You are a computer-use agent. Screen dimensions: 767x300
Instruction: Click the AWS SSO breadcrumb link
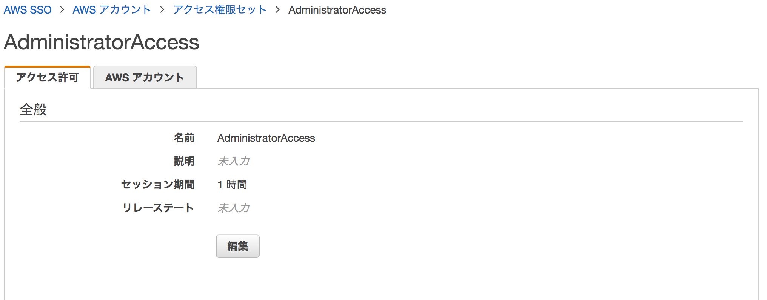(x=28, y=10)
